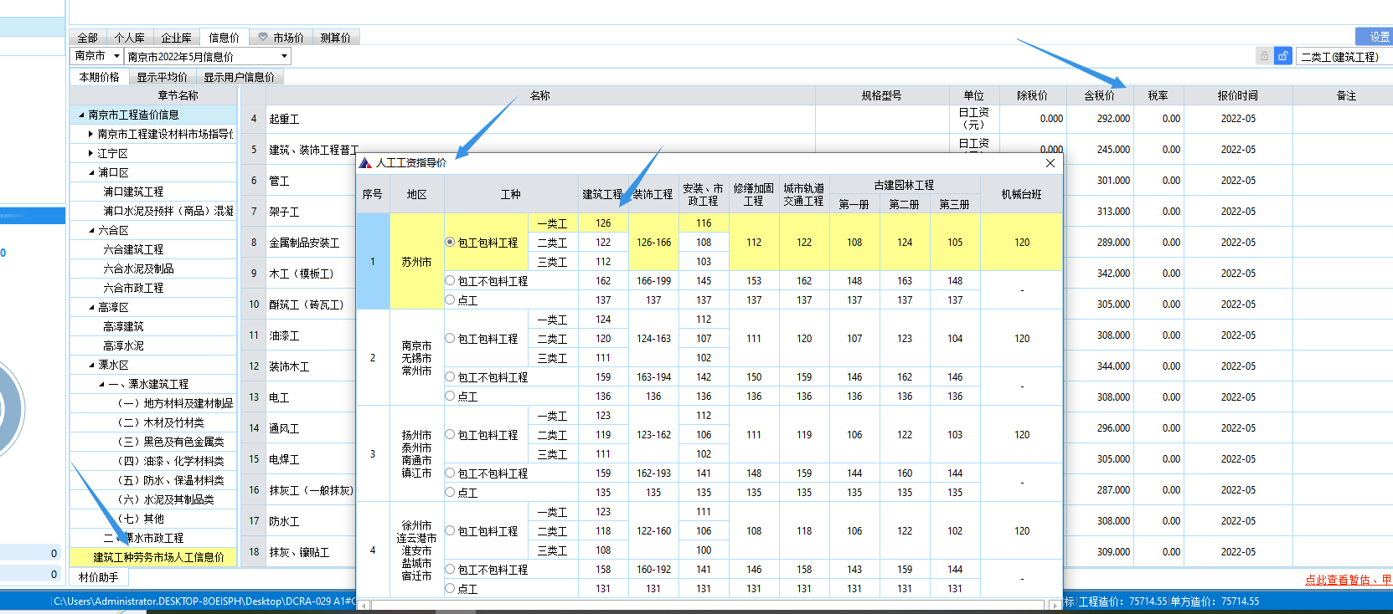Click the 报价时间 column header
The width and height of the screenshot is (1393, 614).
pos(1237,95)
